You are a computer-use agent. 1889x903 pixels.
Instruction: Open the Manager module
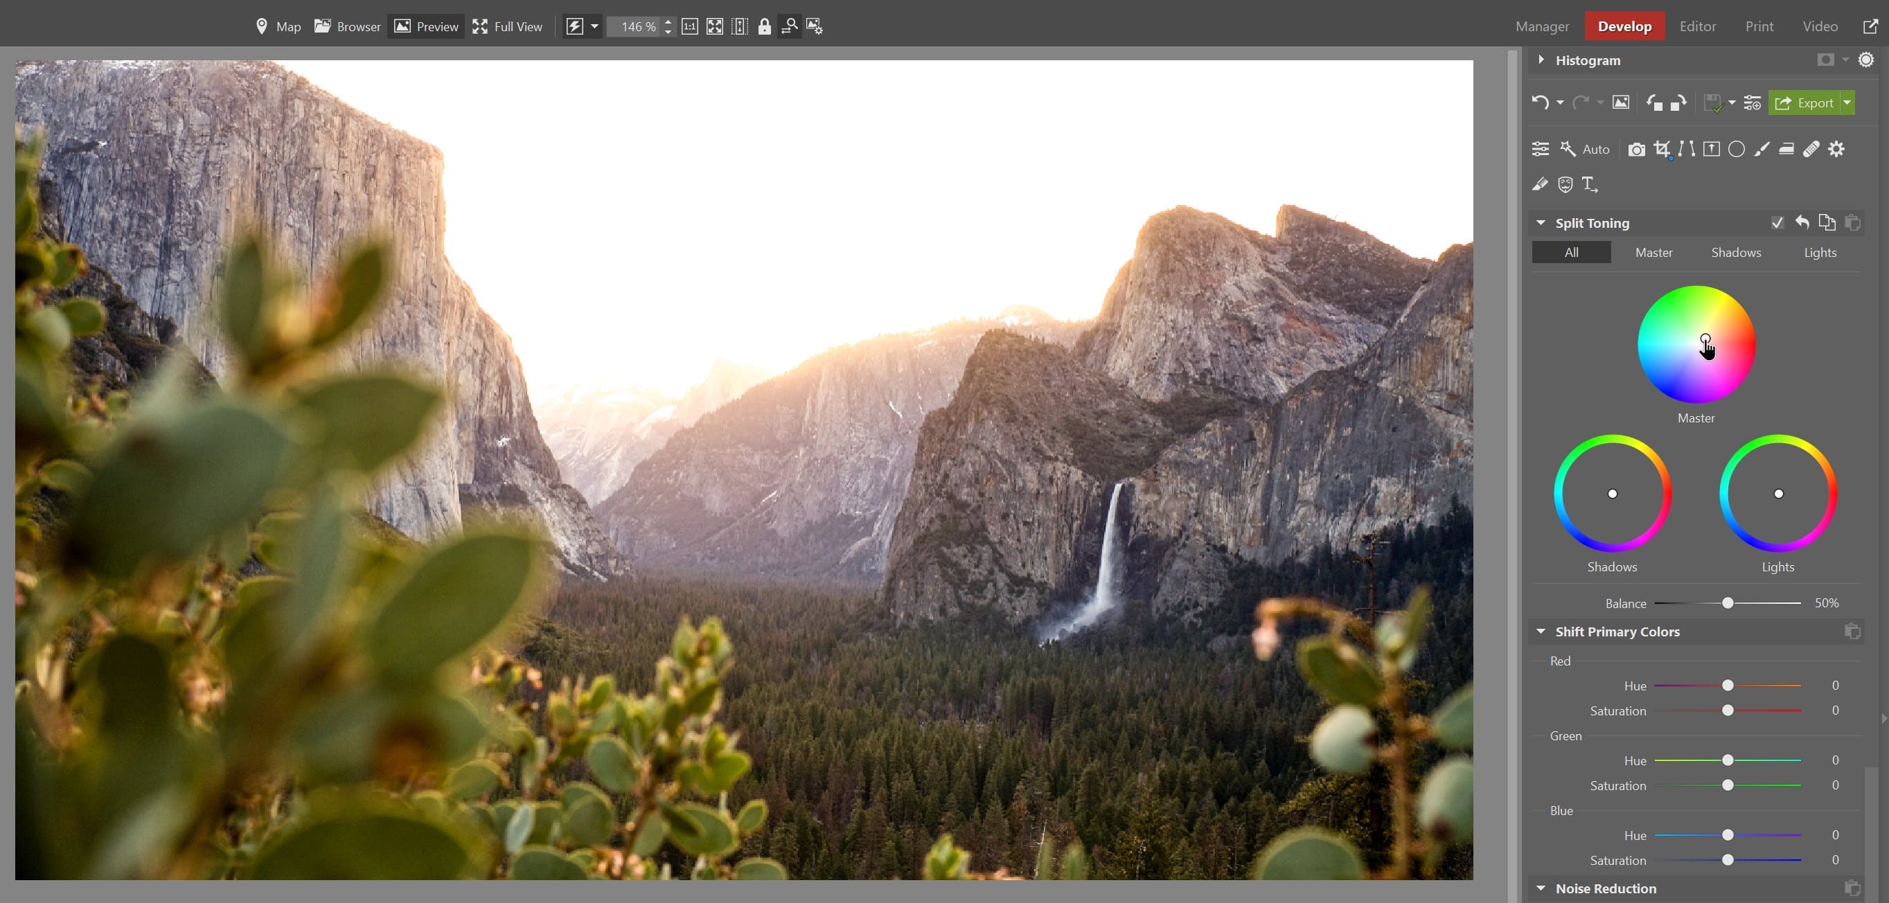1542,26
